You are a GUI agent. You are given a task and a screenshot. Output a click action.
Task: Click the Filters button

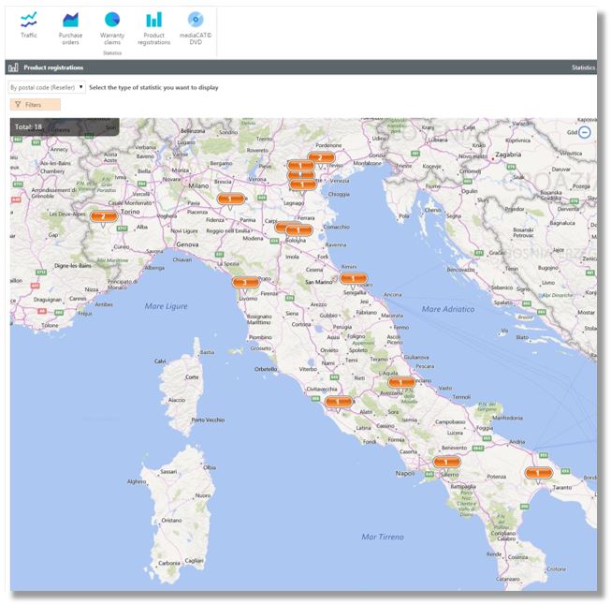pos(35,105)
